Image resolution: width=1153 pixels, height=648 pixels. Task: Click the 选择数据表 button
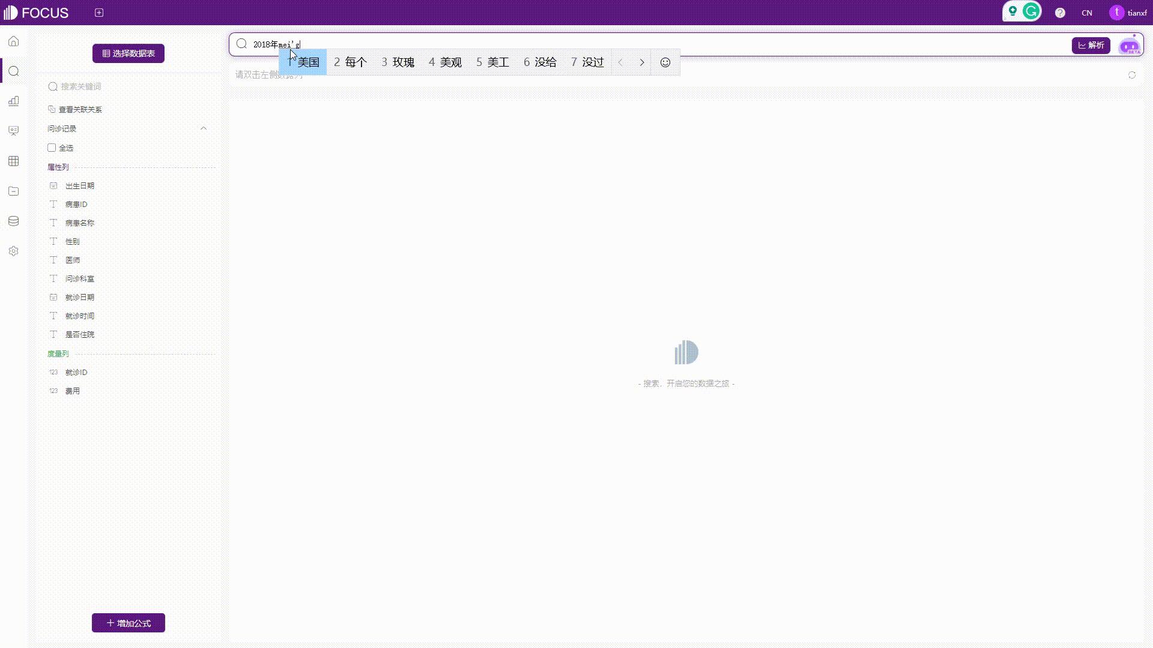click(x=129, y=53)
